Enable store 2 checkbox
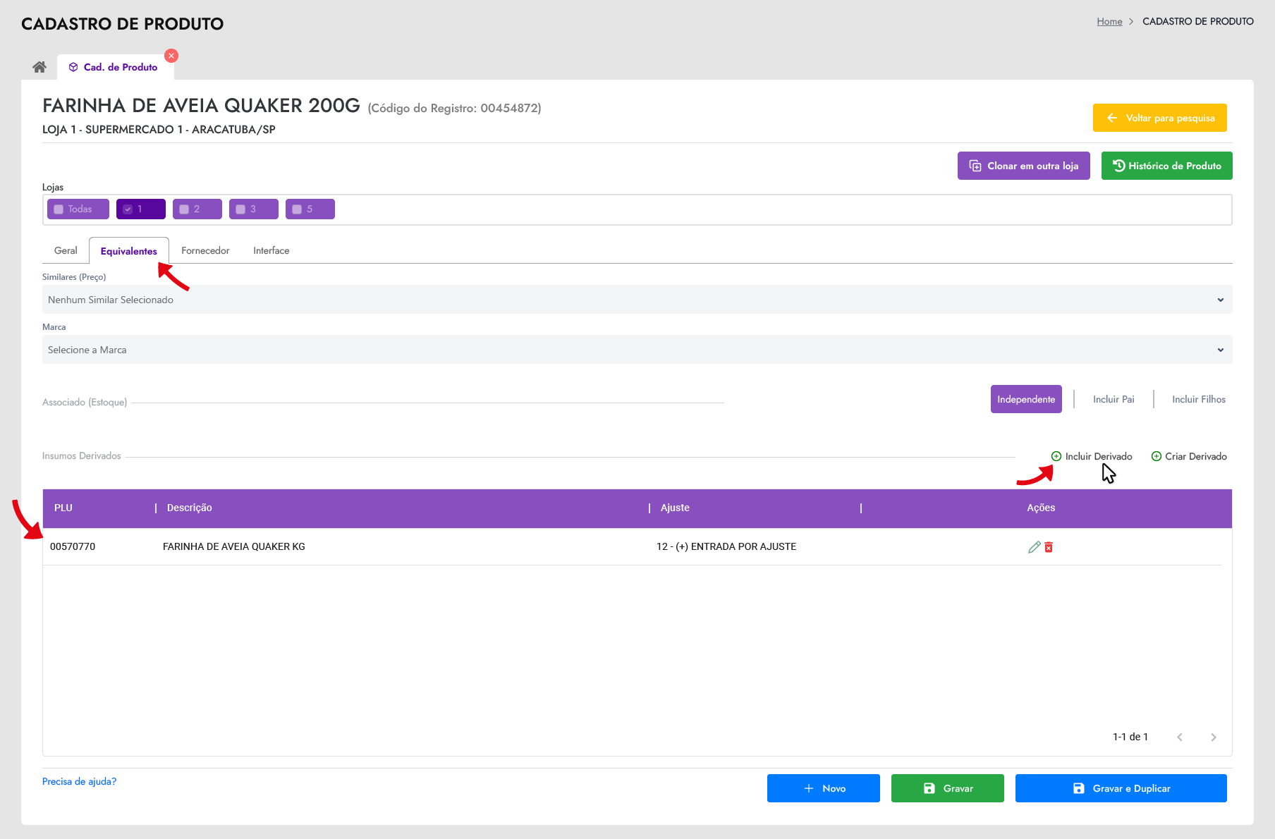This screenshot has height=839, width=1275. click(x=184, y=209)
